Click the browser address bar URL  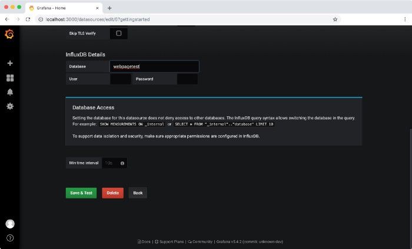pyautogui.click(x=98, y=19)
